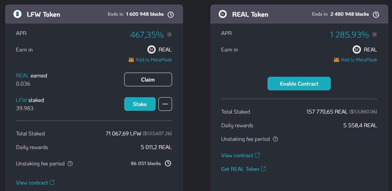Click the LFW Token logo icon
This screenshot has height=191, width=392.
[x=17, y=14]
